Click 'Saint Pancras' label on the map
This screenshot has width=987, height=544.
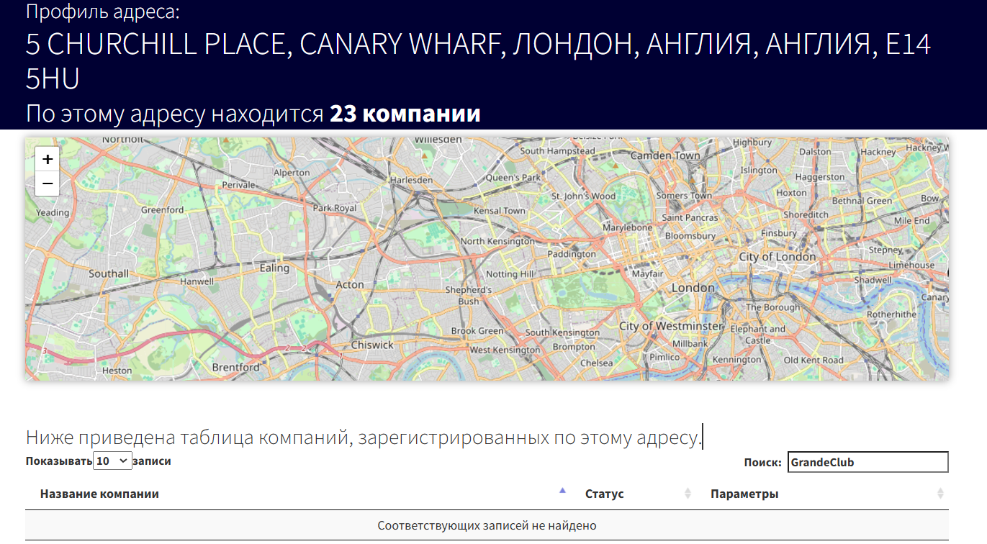tap(690, 217)
